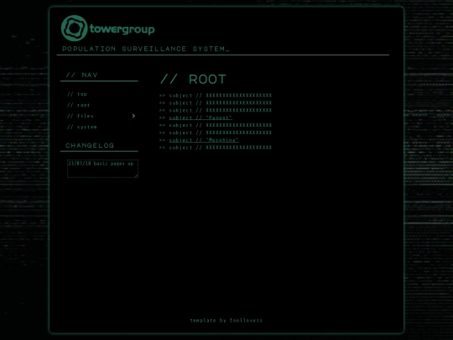The image size is (453, 340).
Task: Expand the files submenu chevron arrow
Action: coord(133,116)
